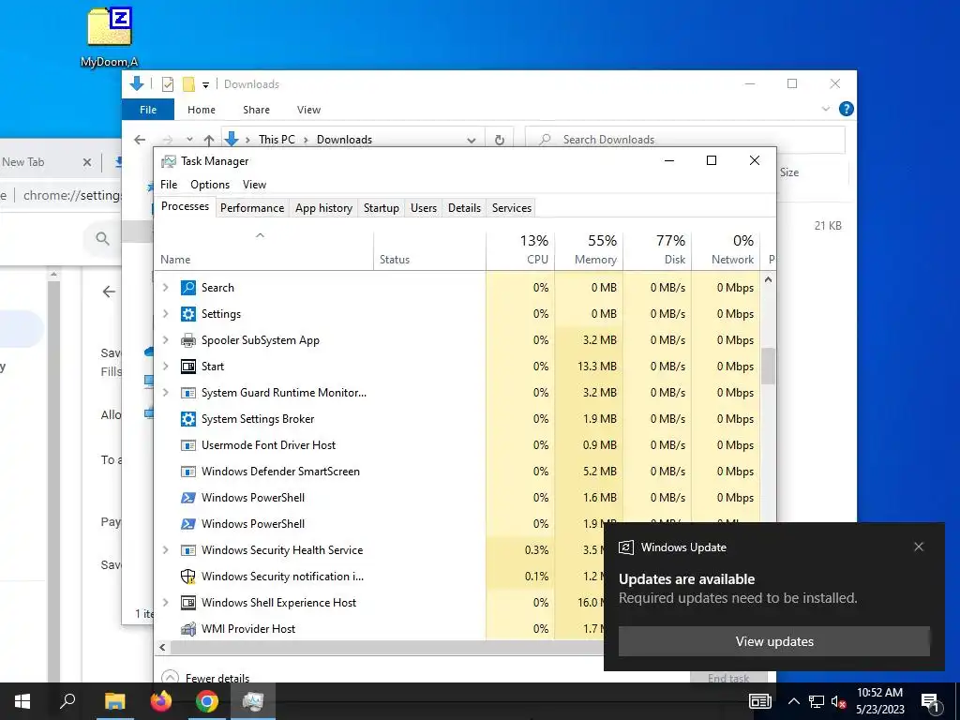Click the Refresh button in Downloads address bar
Viewport: 960px width, 720px height.
click(500, 140)
